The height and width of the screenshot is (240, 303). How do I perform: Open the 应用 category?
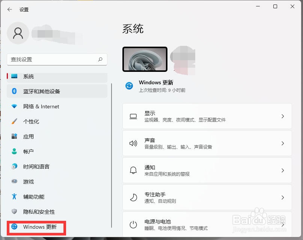[57, 137]
